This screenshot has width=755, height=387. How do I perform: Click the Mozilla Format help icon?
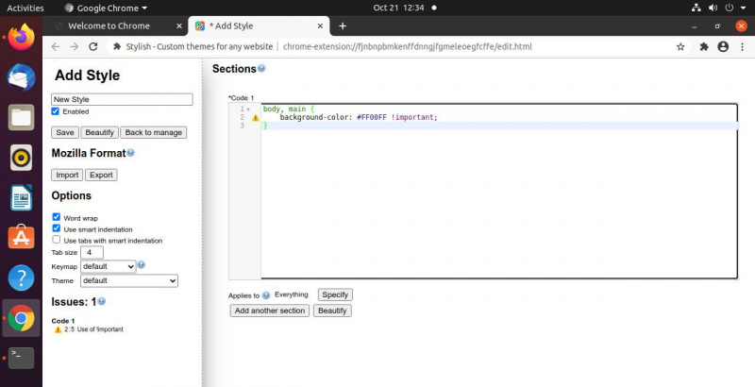(130, 153)
